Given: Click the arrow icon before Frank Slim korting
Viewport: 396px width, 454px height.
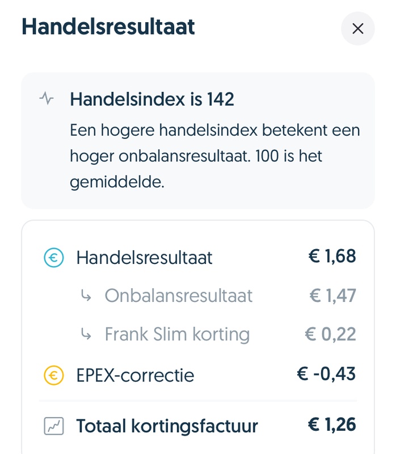Looking at the screenshot, I should (x=86, y=334).
